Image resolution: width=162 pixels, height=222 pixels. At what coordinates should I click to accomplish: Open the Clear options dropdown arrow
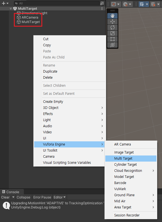[13, 197]
